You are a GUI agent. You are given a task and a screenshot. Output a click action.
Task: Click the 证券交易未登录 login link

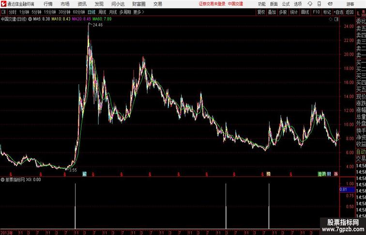212,4
